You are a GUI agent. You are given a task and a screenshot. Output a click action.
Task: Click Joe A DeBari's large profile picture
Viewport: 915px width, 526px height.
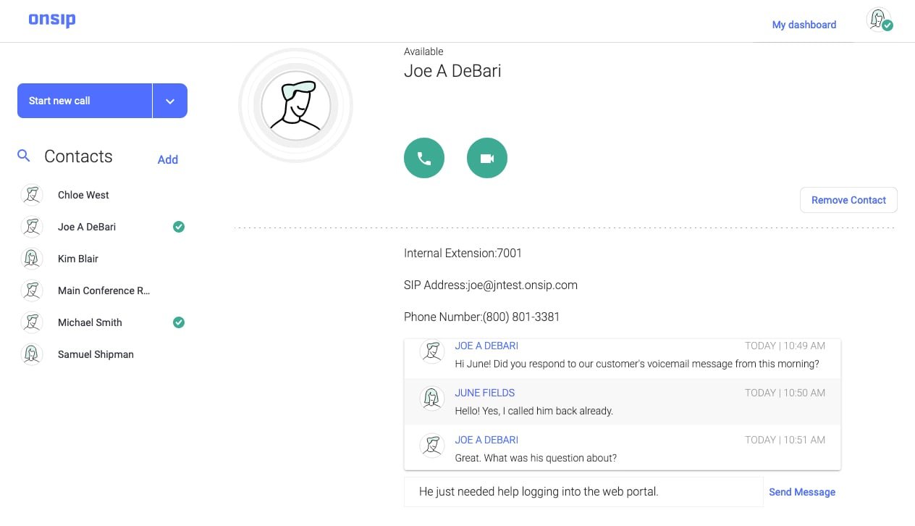point(295,106)
